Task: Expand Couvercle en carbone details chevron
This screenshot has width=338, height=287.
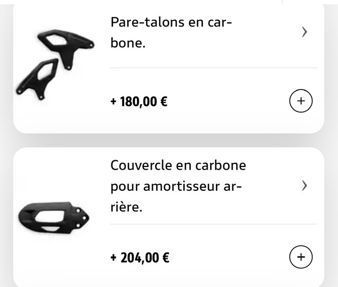Action: (304, 186)
